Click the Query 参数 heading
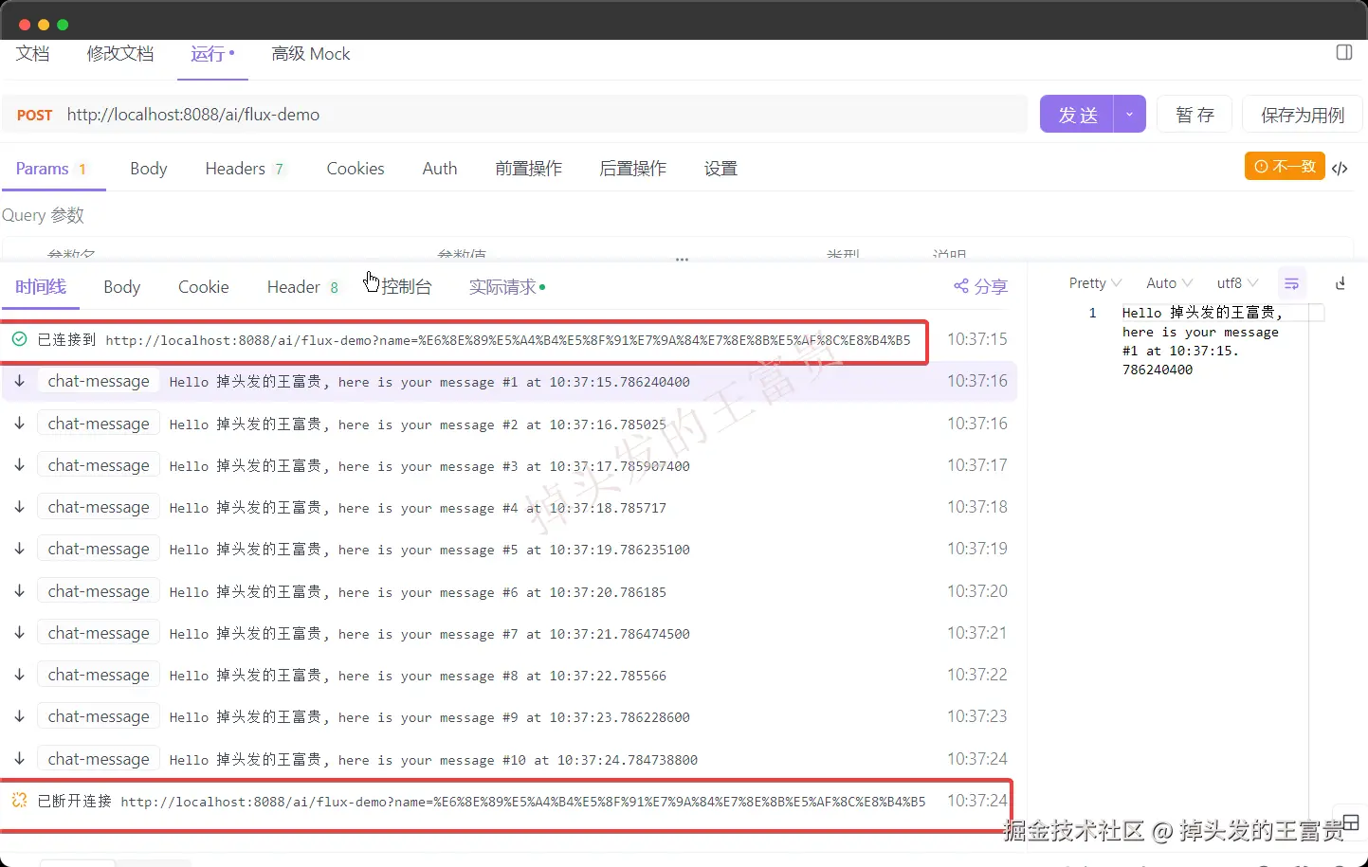 (x=43, y=215)
